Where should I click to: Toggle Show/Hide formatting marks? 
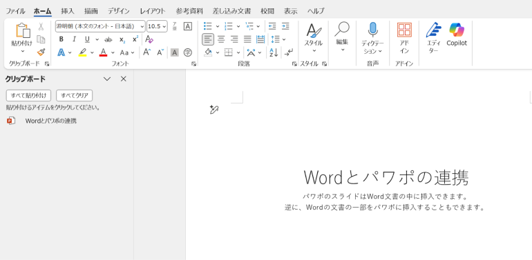(288, 52)
